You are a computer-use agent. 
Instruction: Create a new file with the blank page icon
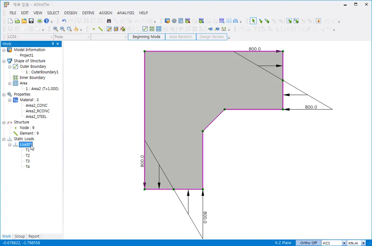10,21
